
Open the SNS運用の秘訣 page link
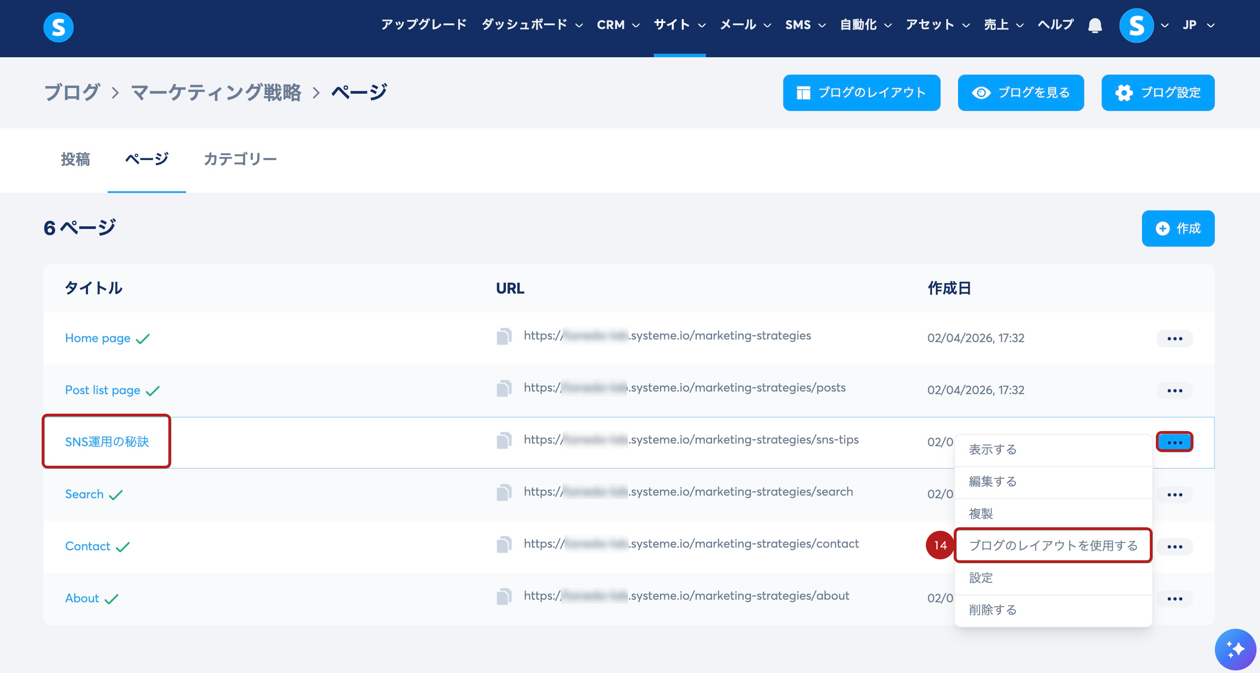pyautogui.click(x=107, y=442)
